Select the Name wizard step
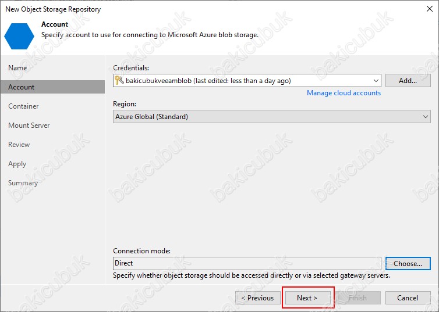The image size is (439, 312). (x=17, y=68)
